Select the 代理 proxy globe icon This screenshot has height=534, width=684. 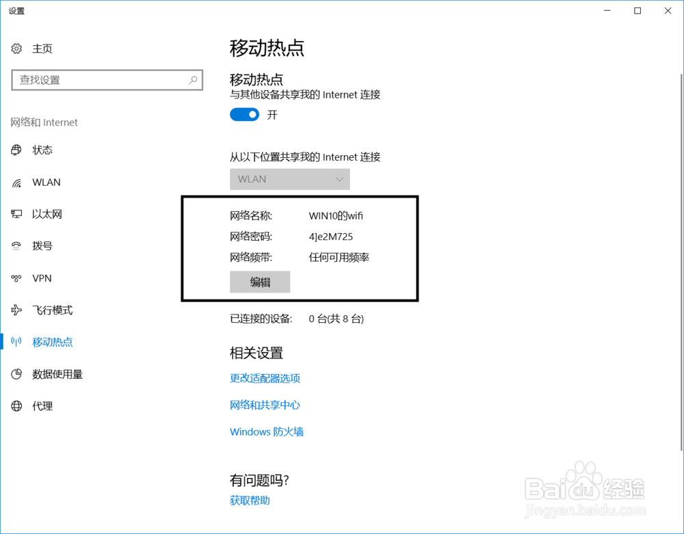(16, 405)
